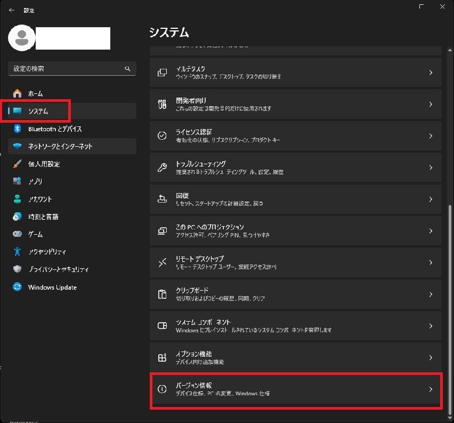This screenshot has height=423, width=454.
Task: Open アカウント via its person icon
Action: (18, 199)
